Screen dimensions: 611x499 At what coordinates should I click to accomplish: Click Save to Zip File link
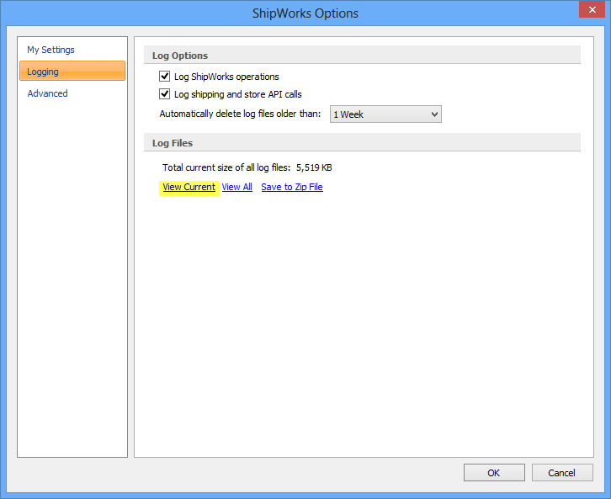292,187
